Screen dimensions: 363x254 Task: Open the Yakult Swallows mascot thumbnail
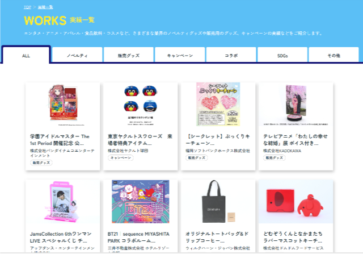coord(141,105)
